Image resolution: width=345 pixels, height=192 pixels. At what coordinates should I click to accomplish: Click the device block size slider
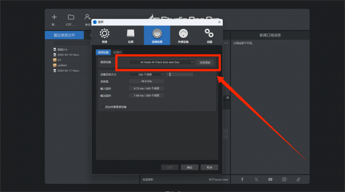(x=180, y=75)
